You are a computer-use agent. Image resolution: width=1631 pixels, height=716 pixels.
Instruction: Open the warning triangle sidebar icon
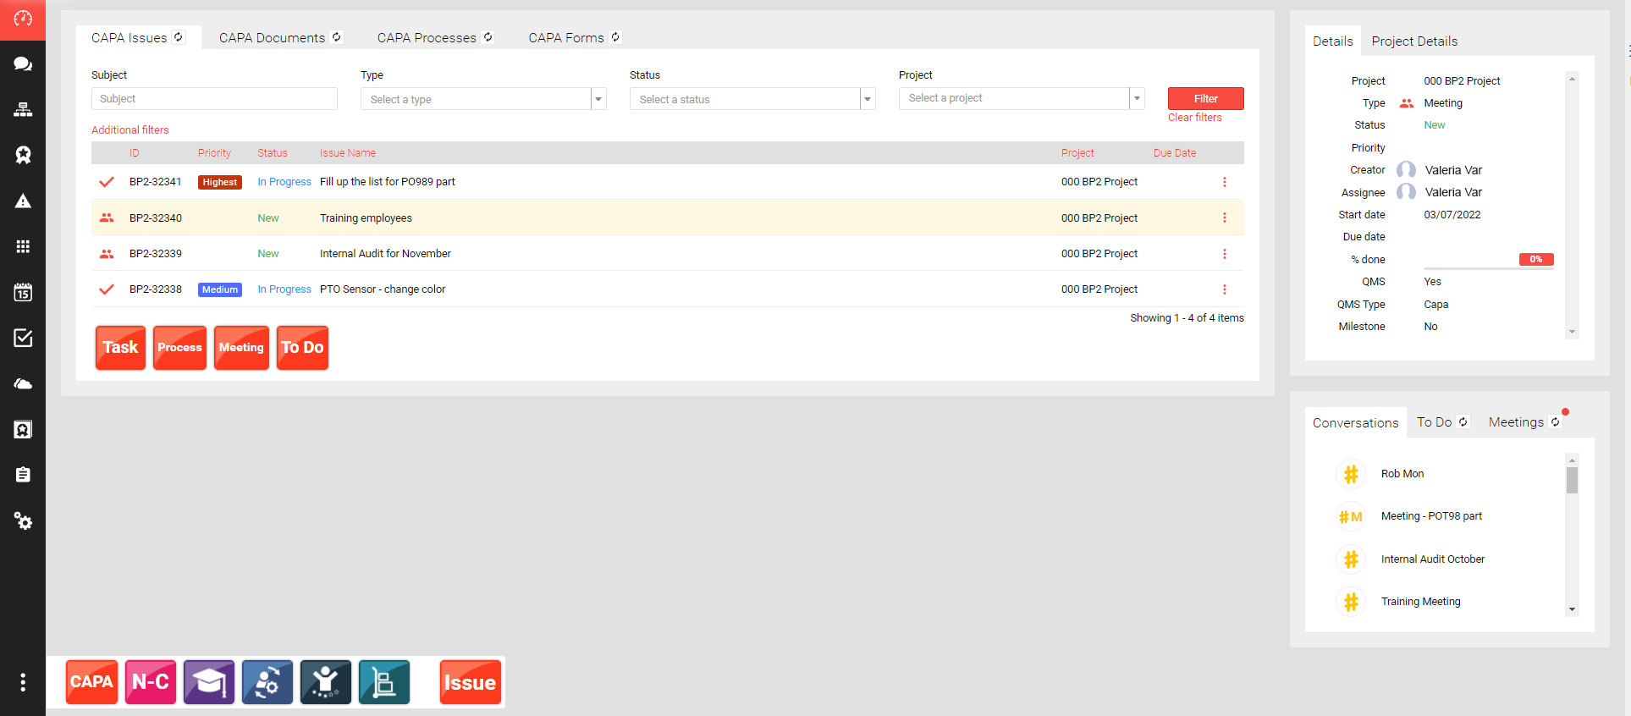coord(23,201)
